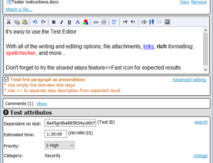
Task: Toggle Underline formatting
Action: tap(69, 22)
